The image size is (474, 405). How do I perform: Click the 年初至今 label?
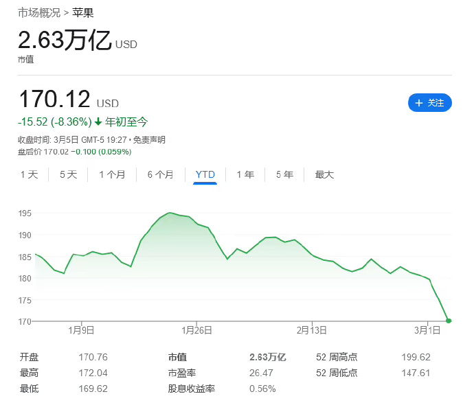coord(126,121)
